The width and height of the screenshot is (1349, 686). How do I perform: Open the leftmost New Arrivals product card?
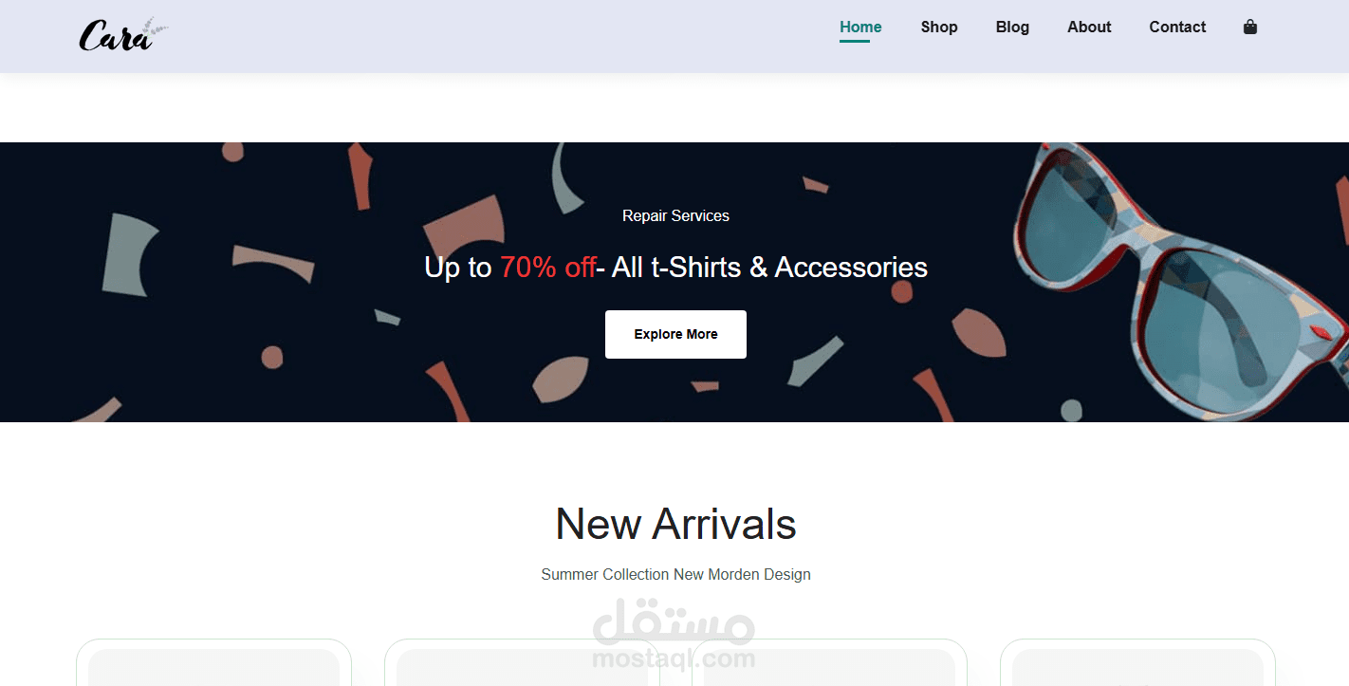click(x=213, y=662)
